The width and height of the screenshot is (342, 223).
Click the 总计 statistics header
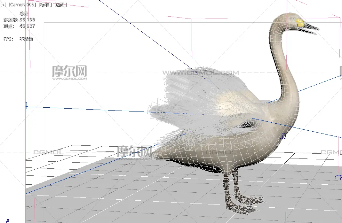click(24, 14)
